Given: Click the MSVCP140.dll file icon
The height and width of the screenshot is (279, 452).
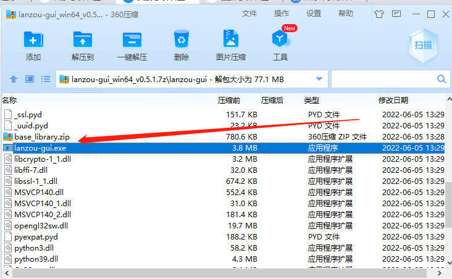Looking at the screenshot, I should tap(8, 192).
